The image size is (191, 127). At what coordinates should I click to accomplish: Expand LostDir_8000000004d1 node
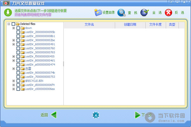coord(14,61)
